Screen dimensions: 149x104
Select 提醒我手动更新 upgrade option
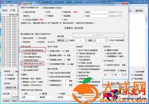pos(105,50)
